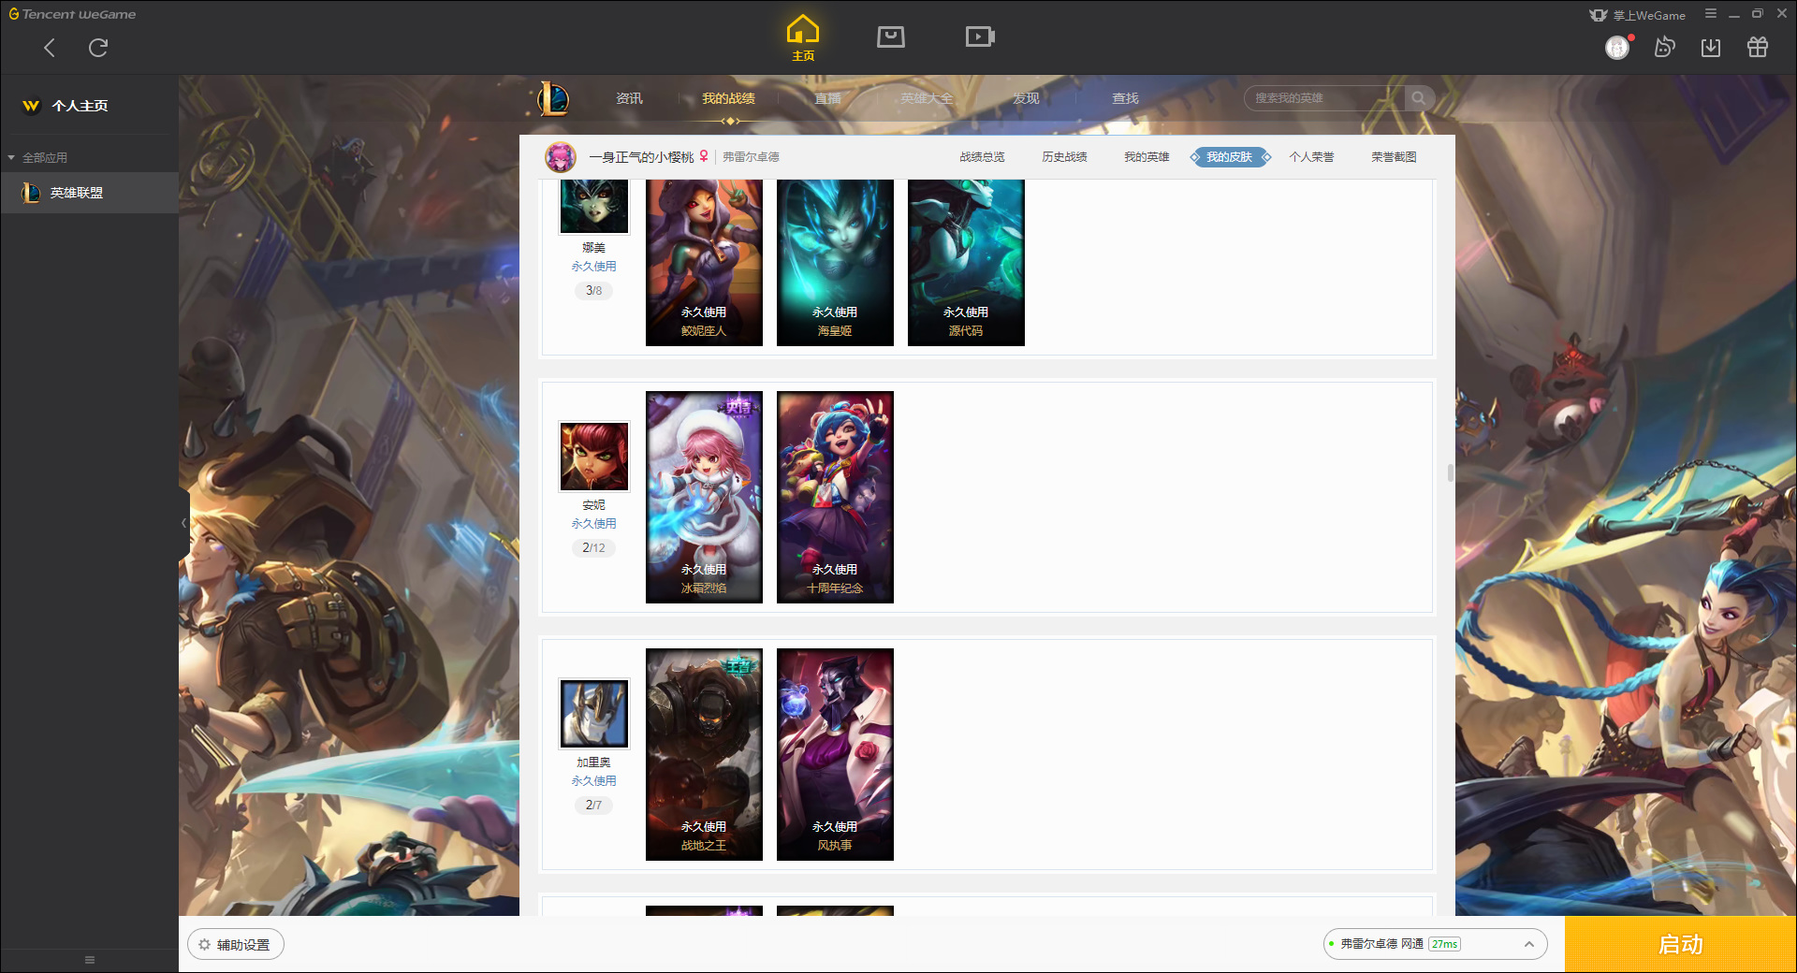This screenshot has height=973, width=1797.
Task: Click the 娜美 champion portrait
Action: [x=594, y=206]
